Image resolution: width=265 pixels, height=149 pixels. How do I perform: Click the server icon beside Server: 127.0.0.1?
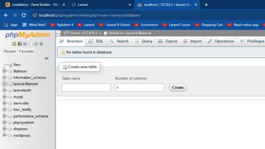(66, 33)
